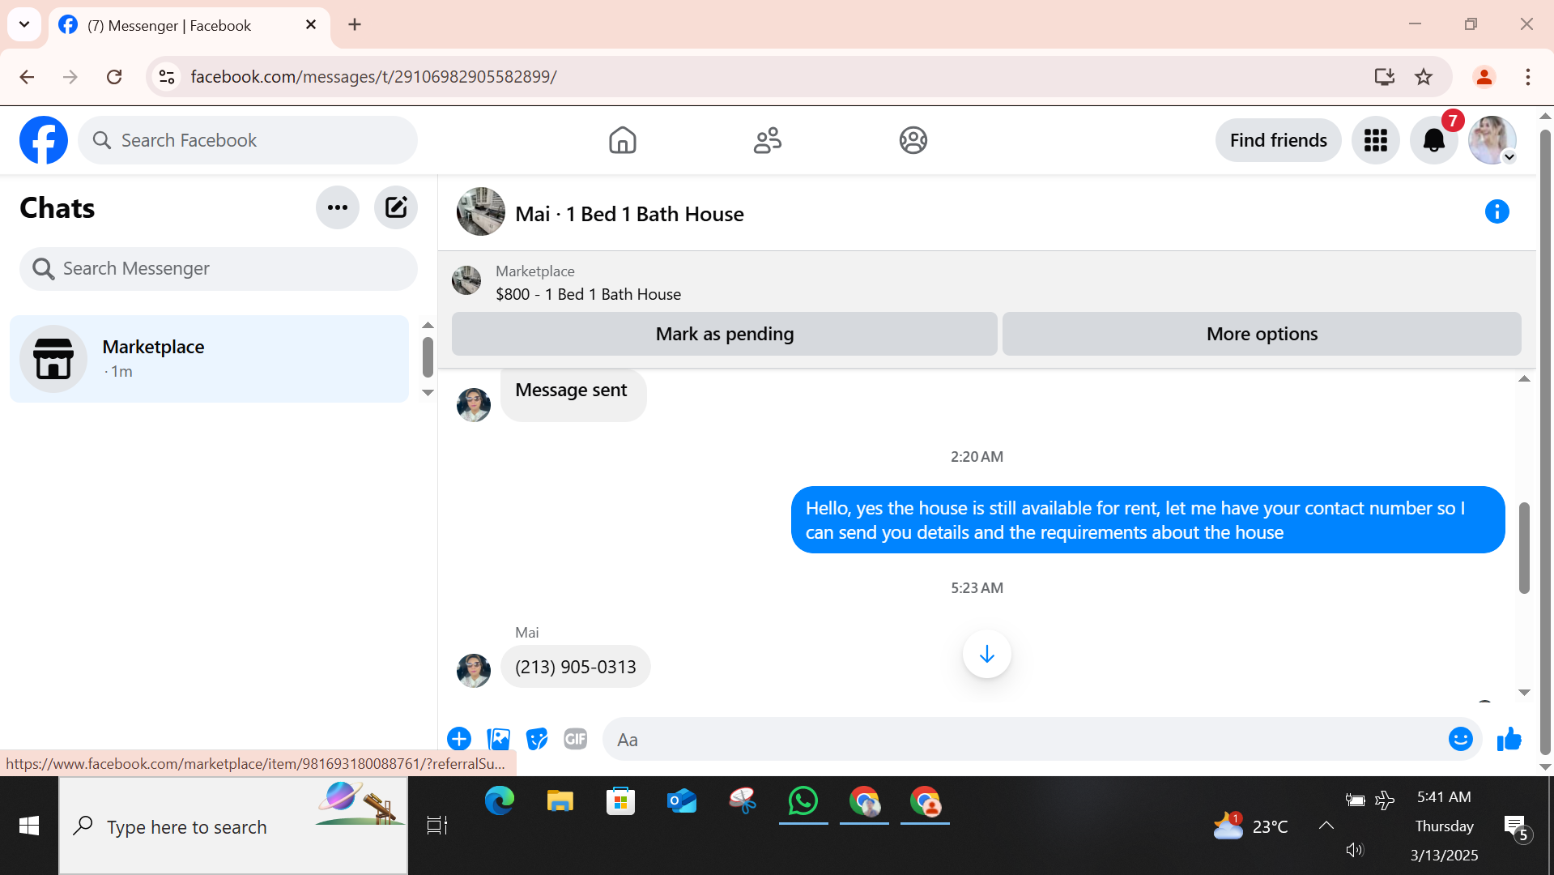1554x875 pixels.
Task: Click the Search Facebook field
Action: [x=248, y=140]
